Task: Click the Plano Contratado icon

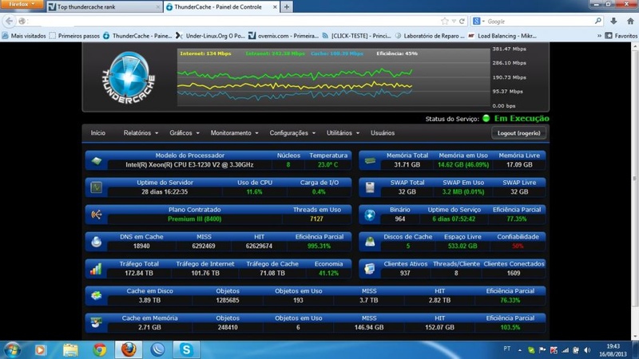Action: 97,215
